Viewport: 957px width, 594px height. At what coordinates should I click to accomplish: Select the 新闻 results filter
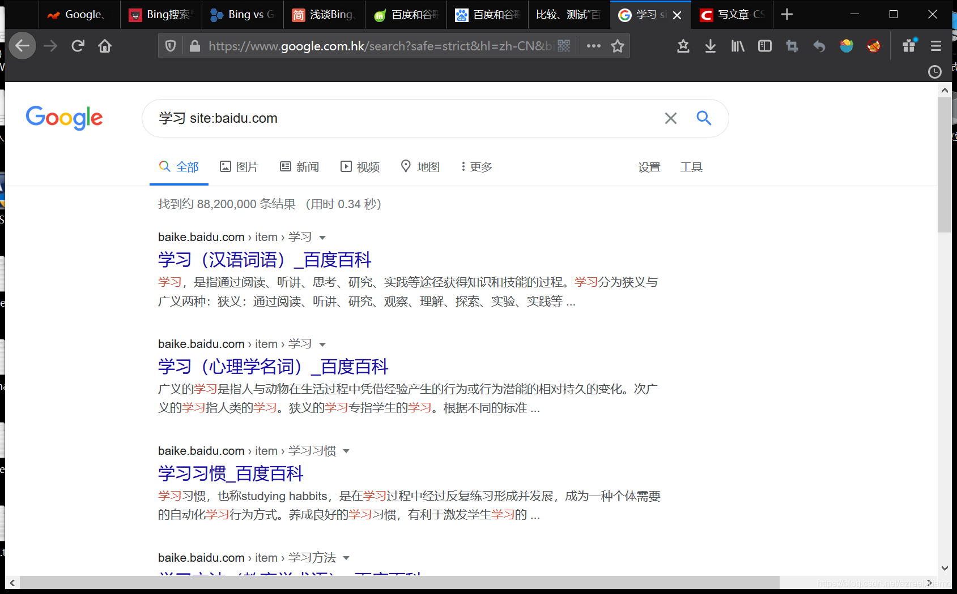tap(300, 167)
